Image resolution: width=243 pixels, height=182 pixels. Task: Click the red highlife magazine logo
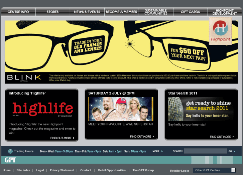pos(43,109)
